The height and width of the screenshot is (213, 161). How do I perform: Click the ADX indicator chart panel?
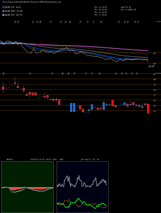click(82, 187)
